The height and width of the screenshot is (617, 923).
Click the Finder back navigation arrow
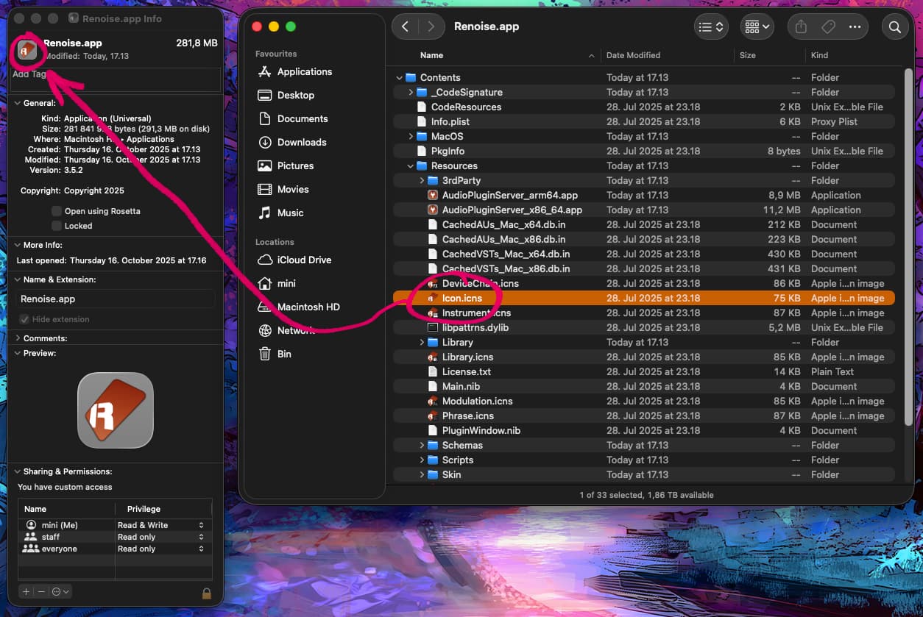click(x=406, y=27)
